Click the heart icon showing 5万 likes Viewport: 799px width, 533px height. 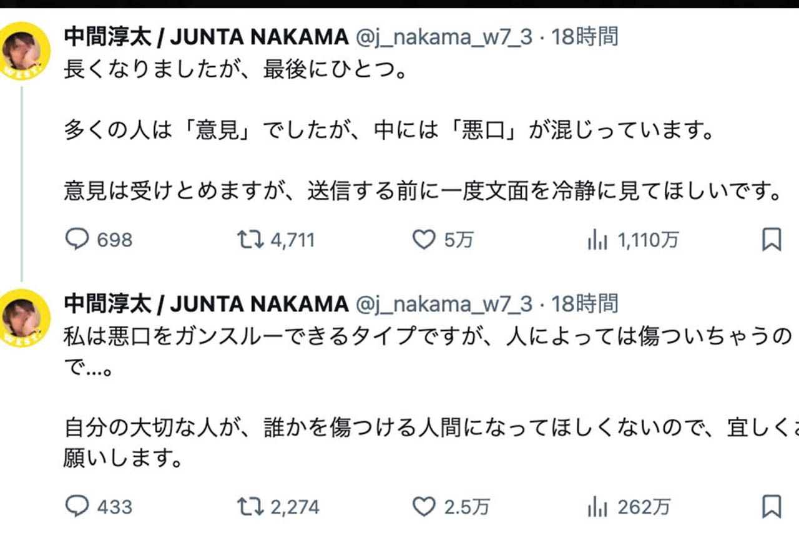426,239
